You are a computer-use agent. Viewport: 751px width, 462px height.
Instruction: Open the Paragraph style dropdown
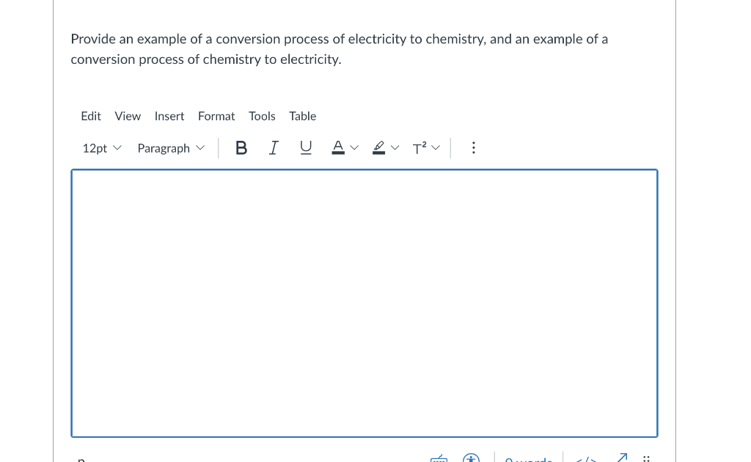coord(170,147)
